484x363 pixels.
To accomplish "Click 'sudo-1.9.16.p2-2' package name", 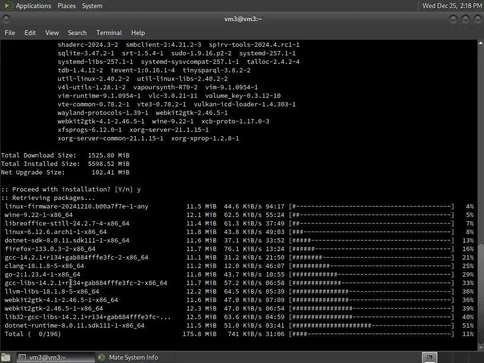I will pos(201,53).
